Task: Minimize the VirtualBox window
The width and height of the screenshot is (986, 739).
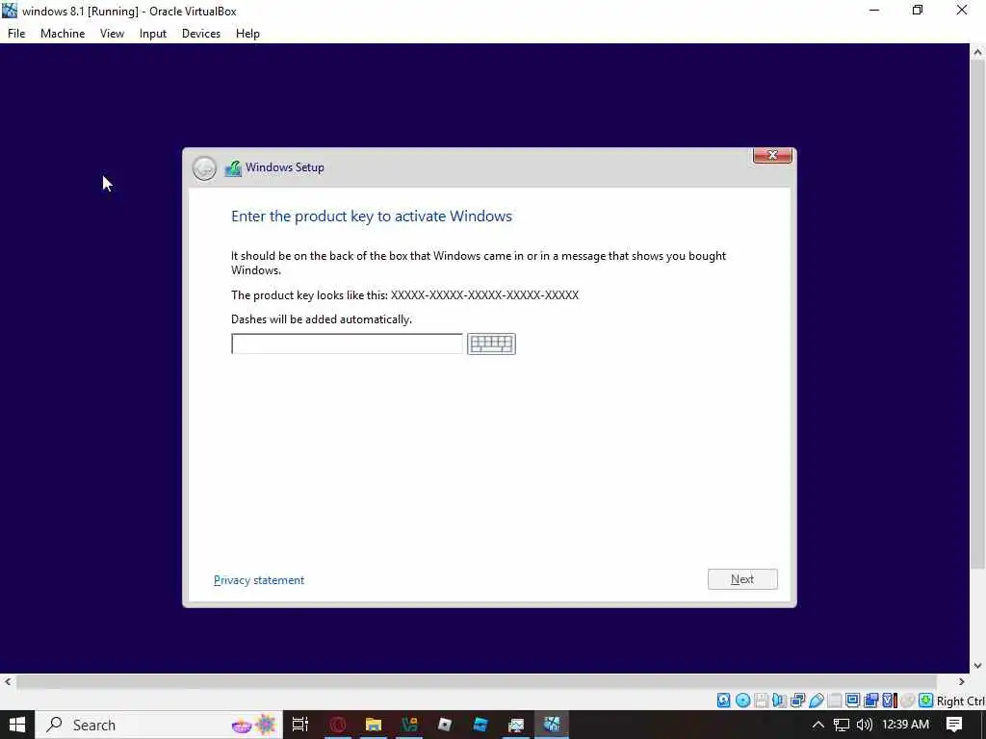Action: click(x=874, y=10)
